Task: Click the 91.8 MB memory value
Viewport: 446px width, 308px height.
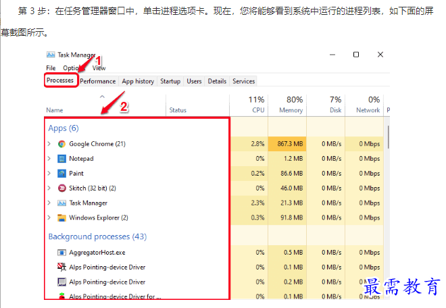Action: point(292,218)
